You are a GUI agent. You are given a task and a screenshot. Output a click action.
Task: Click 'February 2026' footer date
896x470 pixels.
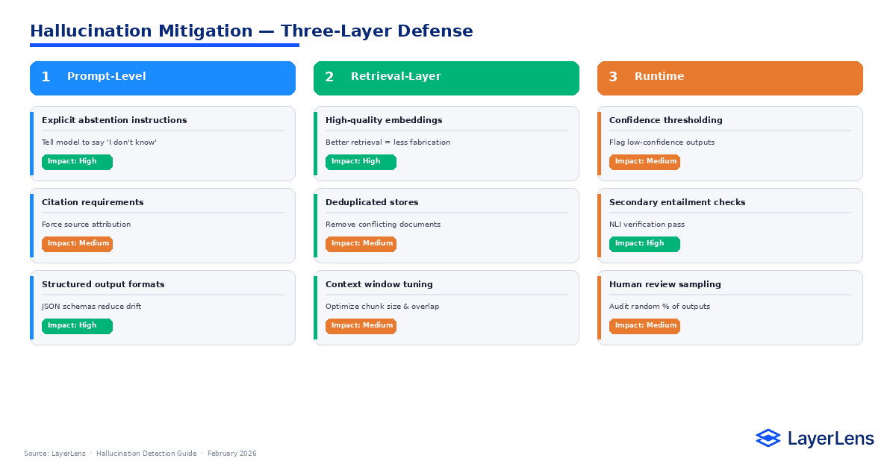231,454
